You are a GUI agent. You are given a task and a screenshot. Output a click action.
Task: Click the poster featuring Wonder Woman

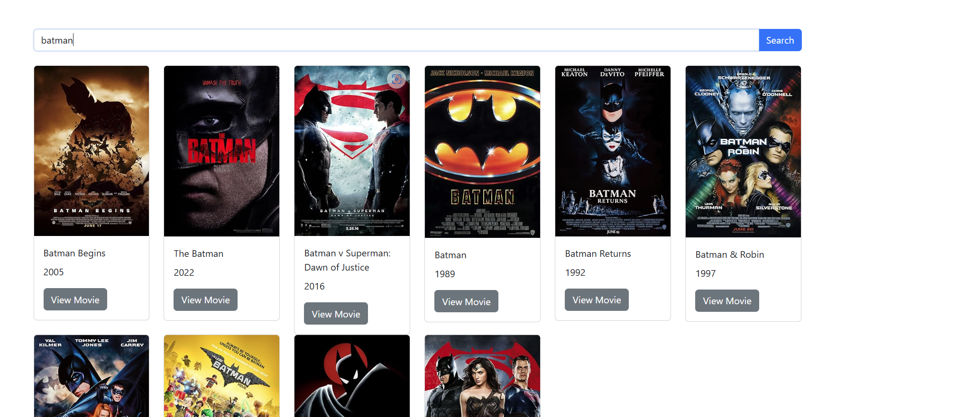[x=482, y=376]
